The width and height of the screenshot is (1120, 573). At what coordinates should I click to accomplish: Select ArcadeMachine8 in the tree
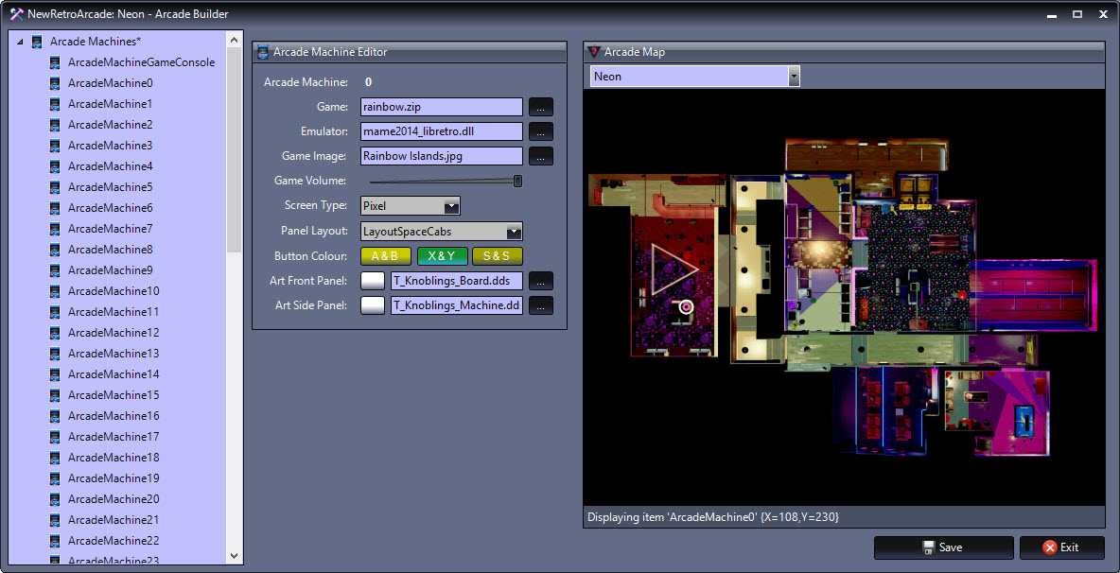[110, 250]
